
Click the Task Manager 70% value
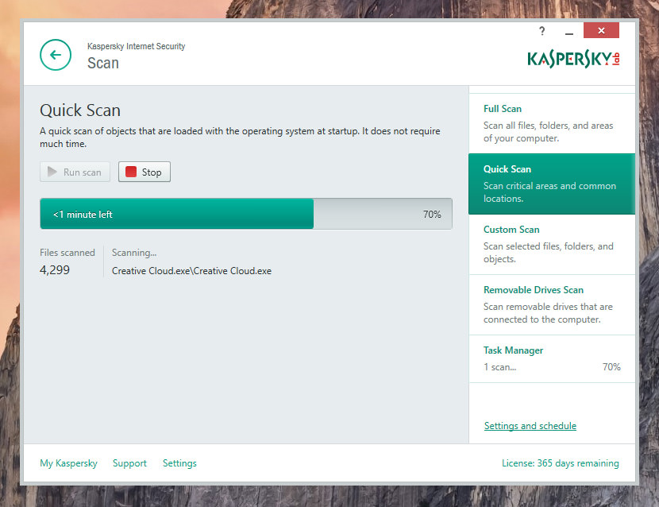click(611, 367)
